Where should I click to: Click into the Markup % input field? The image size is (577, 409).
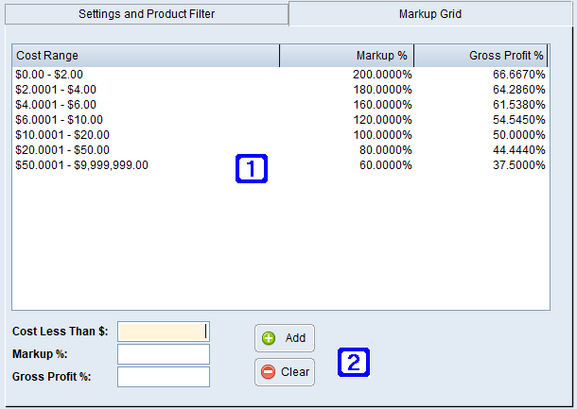[x=163, y=354]
